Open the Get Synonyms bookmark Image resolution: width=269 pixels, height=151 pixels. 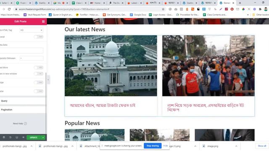(x=115, y=15)
